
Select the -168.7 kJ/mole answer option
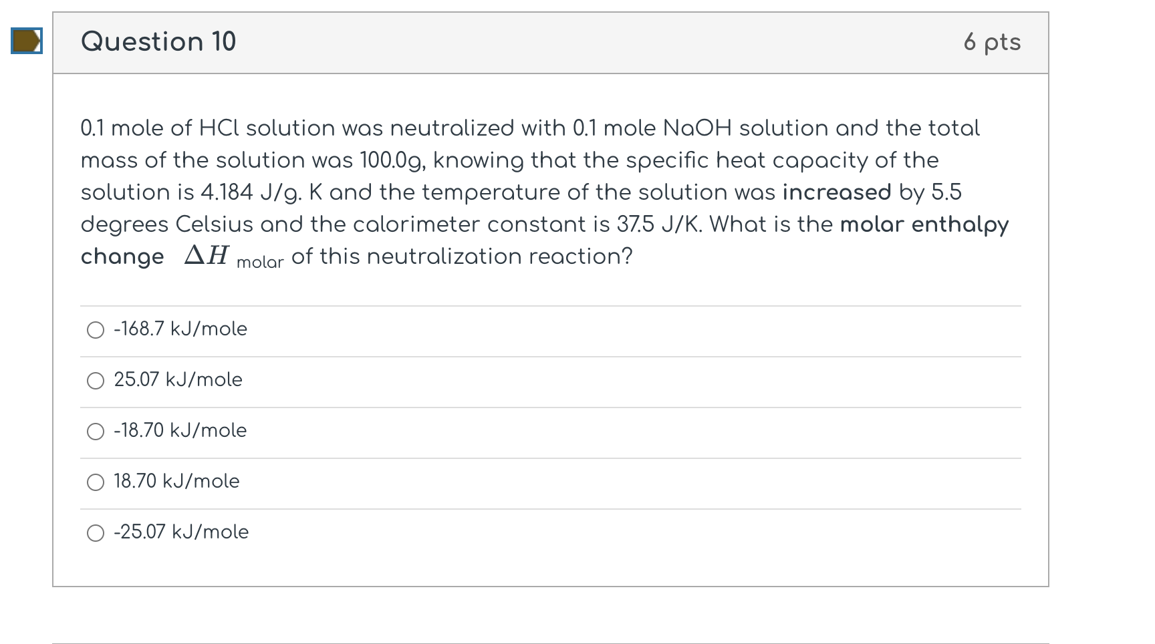(x=96, y=330)
